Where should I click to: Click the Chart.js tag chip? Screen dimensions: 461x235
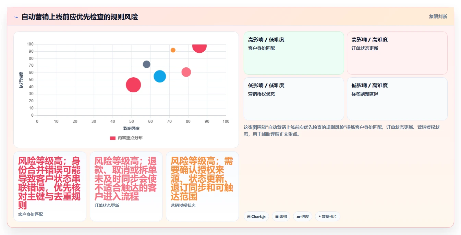[256, 217]
